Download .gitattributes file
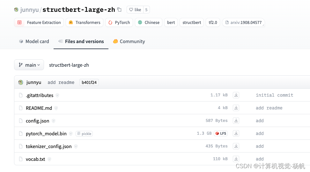This screenshot has width=310, height=172. (x=236, y=95)
